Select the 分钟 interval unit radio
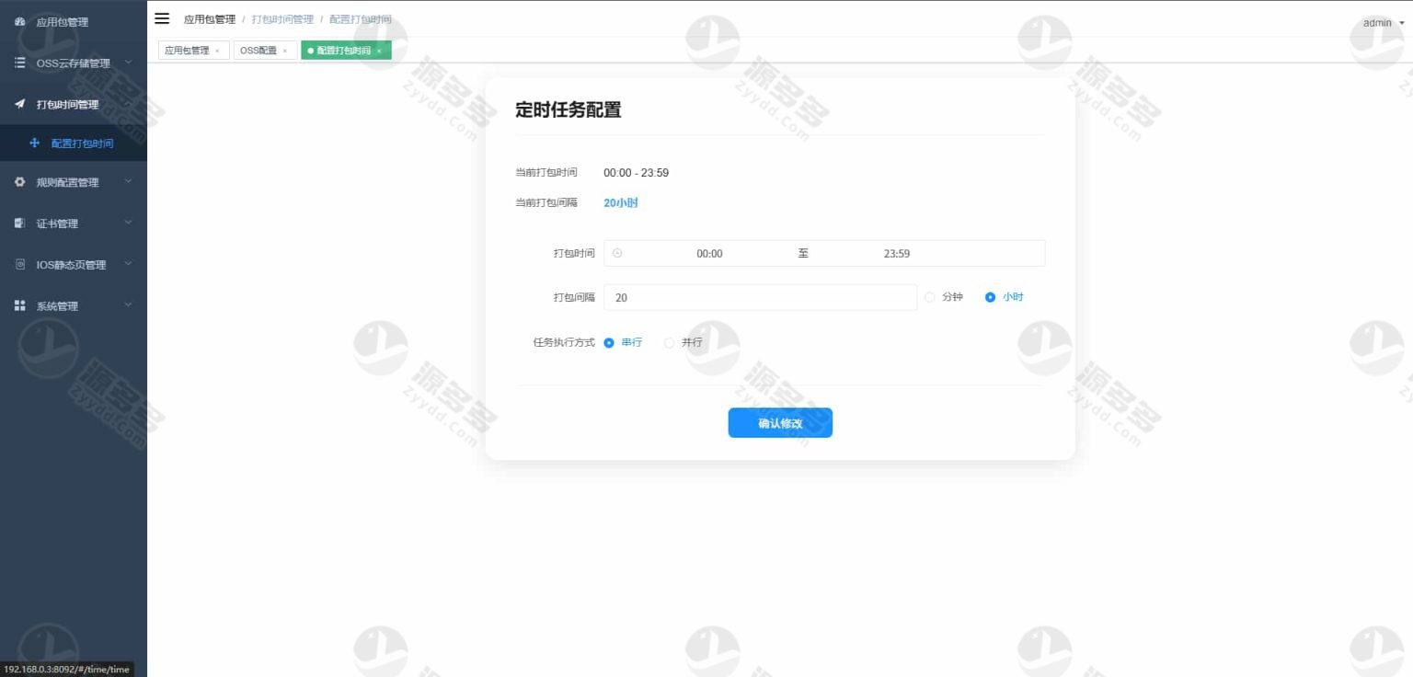Image resolution: width=1413 pixels, height=677 pixels. click(930, 297)
